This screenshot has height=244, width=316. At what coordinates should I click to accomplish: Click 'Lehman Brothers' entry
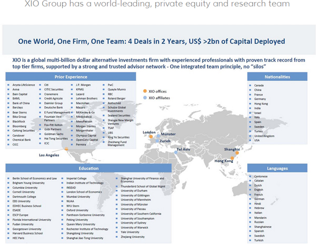pos(87,99)
